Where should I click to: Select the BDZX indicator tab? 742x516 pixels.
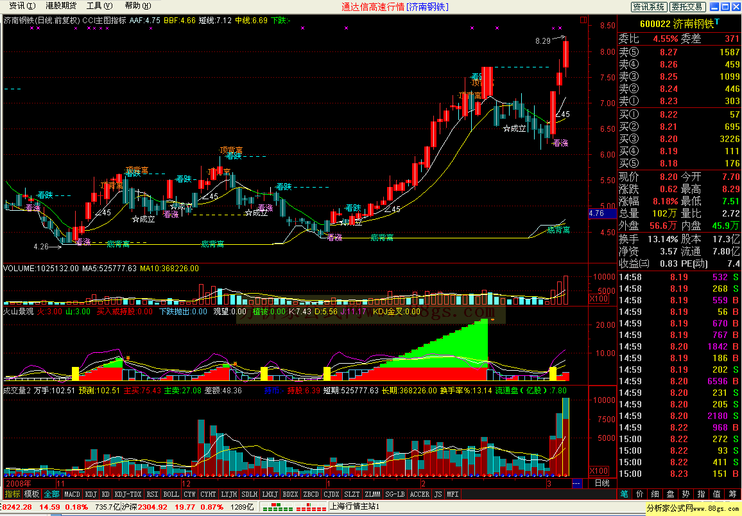tap(291, 494)
